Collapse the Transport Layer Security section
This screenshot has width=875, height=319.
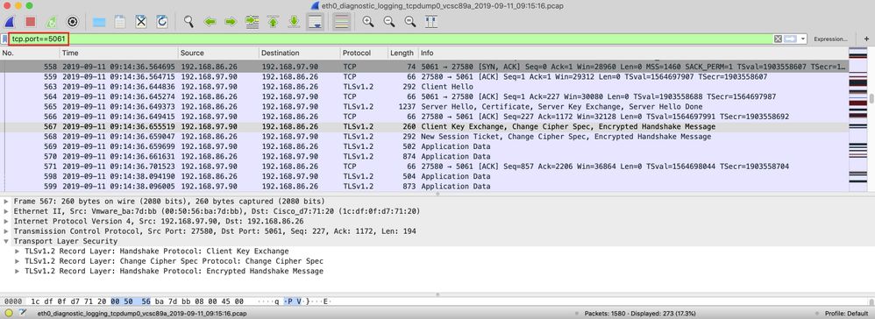coord(6,242)
